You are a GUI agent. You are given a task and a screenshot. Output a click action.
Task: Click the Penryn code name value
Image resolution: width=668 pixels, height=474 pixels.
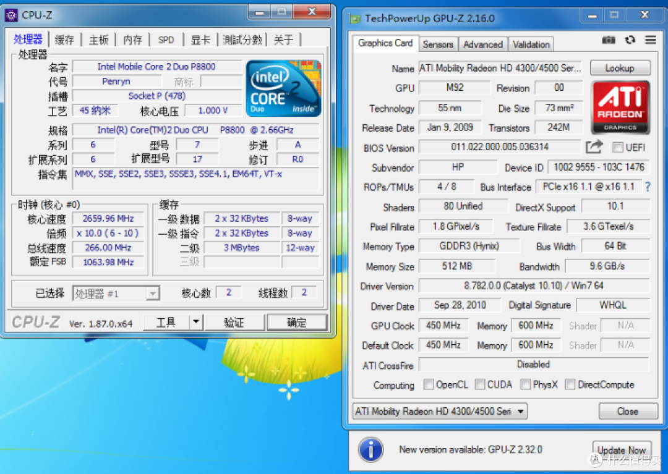point(117,82)
